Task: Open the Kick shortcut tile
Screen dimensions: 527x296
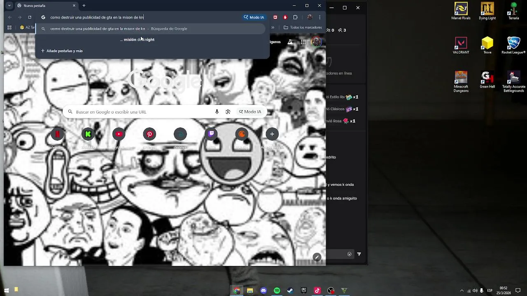Action: pyautogui.click(x=88, y=134)
